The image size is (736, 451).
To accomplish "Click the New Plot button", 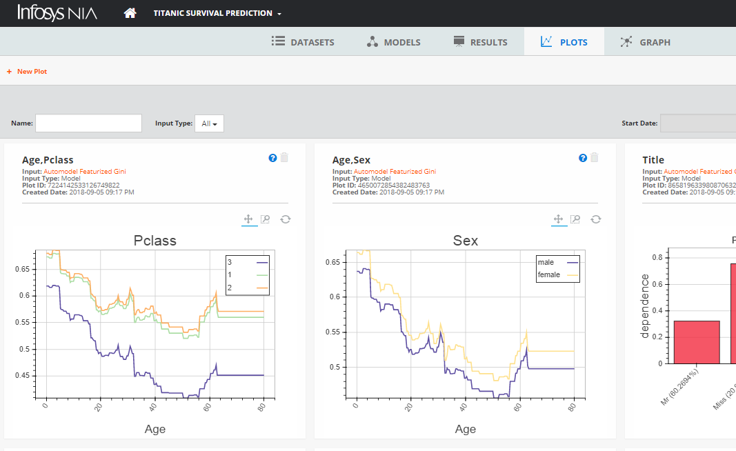I will 27,72.
